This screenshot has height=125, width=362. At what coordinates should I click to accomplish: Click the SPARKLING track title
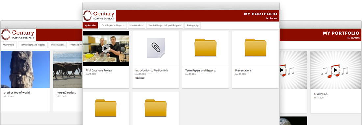click(x=321, y=94)
